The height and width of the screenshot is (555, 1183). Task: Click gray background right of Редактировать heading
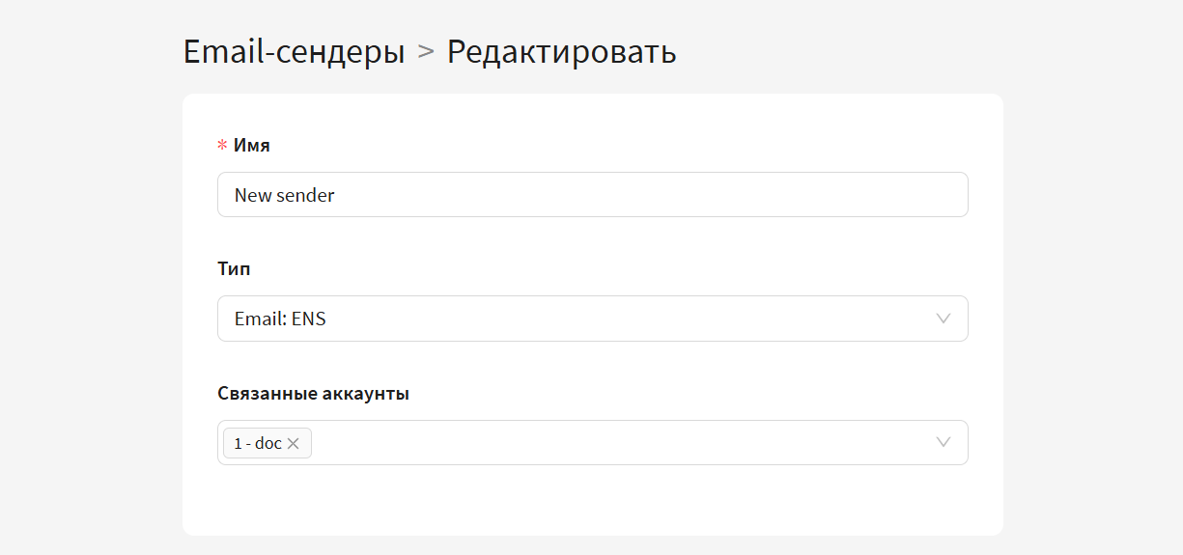(869, 52)
